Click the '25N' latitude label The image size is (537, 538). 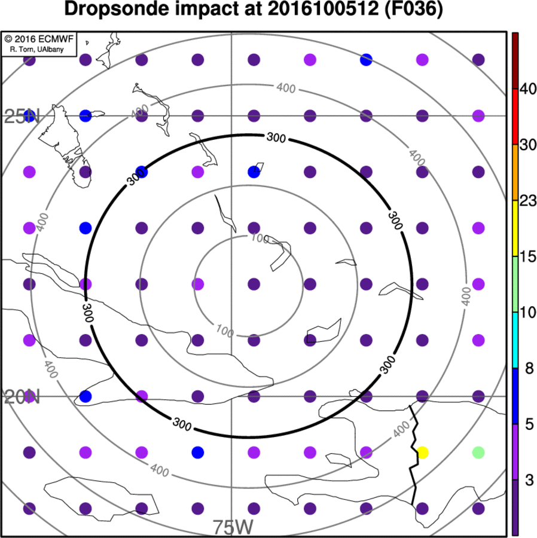coord(22,117)
